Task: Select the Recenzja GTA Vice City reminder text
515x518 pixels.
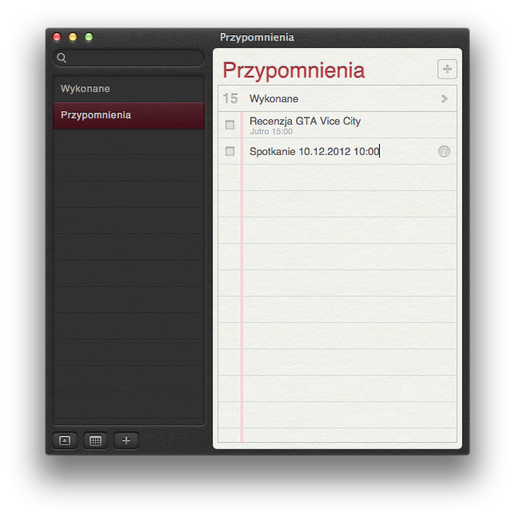Action: (305, 121)
